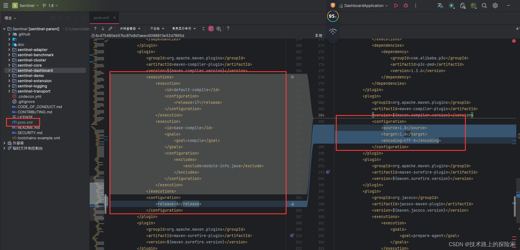520x250 pixels.
Task: Select sentinel-core in project tree
Action: point(29,65)
